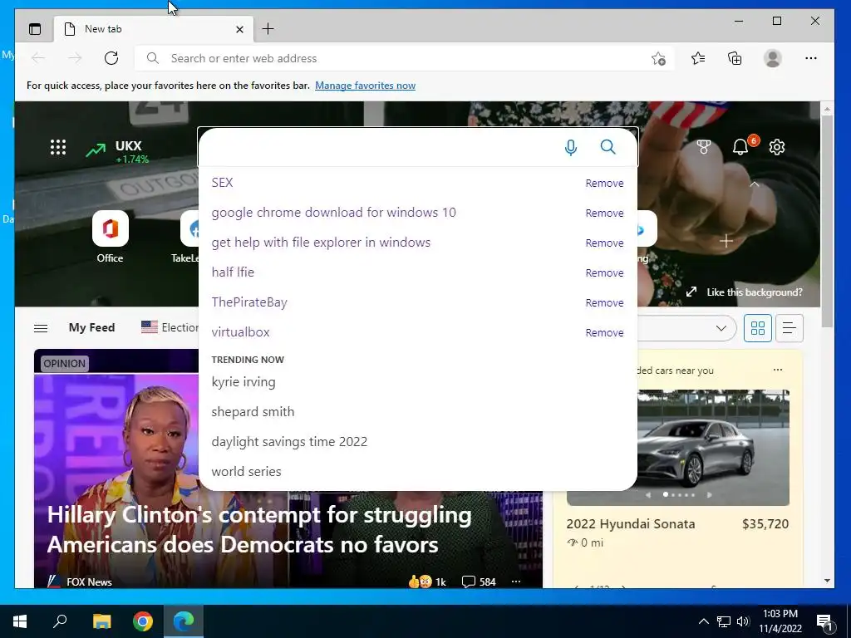Image resolution: width=851 pixels, height=638 pixels.
Task: Click the browser Back arrow
Action: point(38,58)
